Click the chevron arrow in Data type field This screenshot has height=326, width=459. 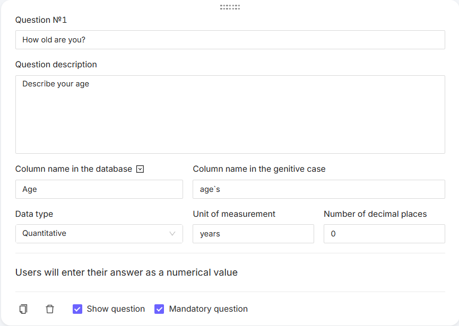(x=172, y=234)
